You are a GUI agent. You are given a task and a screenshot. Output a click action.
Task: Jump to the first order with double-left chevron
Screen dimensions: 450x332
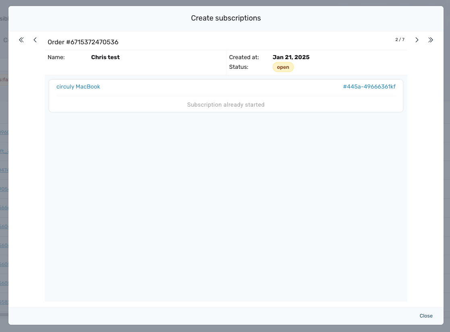point(21,40)
